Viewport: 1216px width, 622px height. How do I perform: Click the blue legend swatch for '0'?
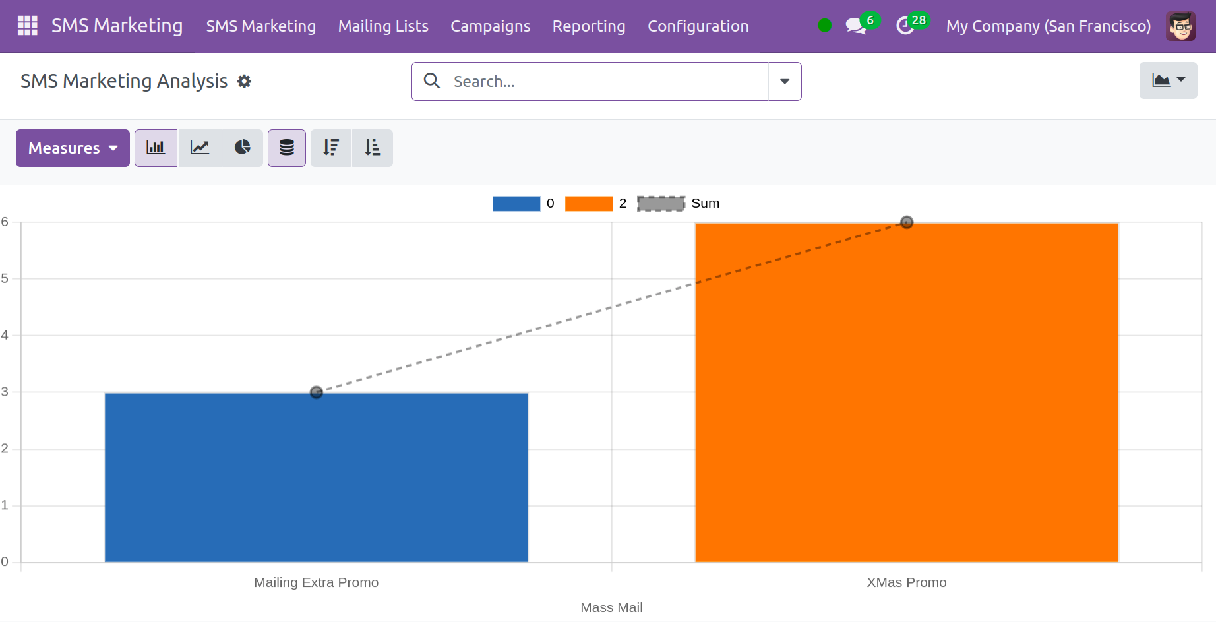516,204
